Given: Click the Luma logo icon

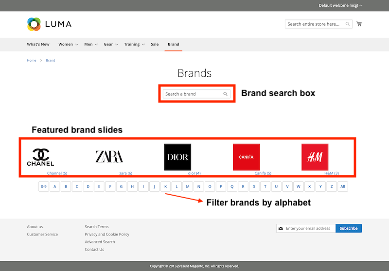Looking at the screenshot, I should tap(34, 24).
